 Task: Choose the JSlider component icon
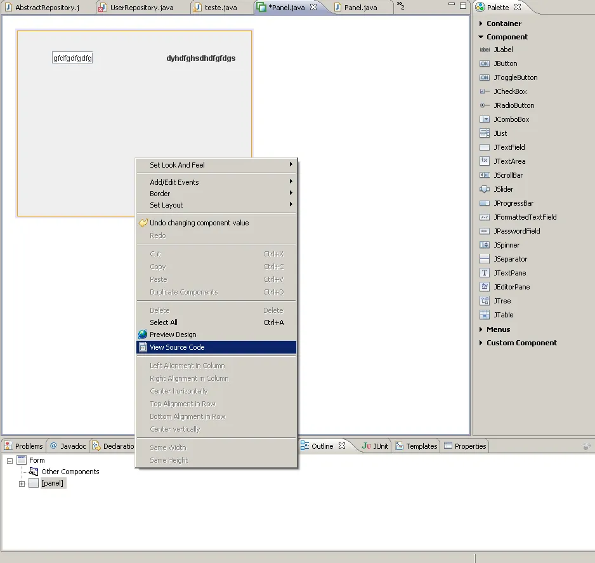pos(485,189)
